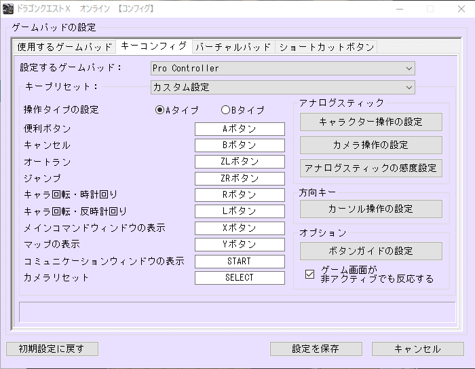The width and height of the screenshot is (475, 369).
Task: Click the キャンセル assignment field (Bボタン)
Action: point(240,145)
